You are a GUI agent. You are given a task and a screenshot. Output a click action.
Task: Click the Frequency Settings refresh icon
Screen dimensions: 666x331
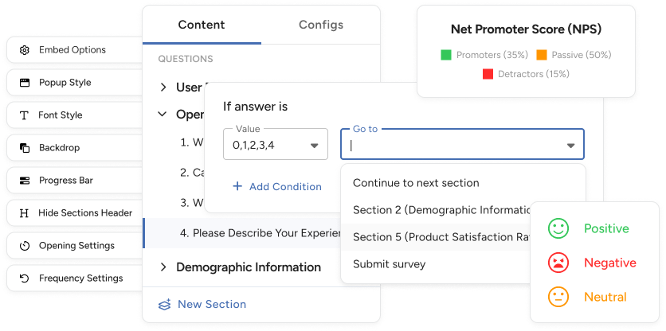point(24,278)
